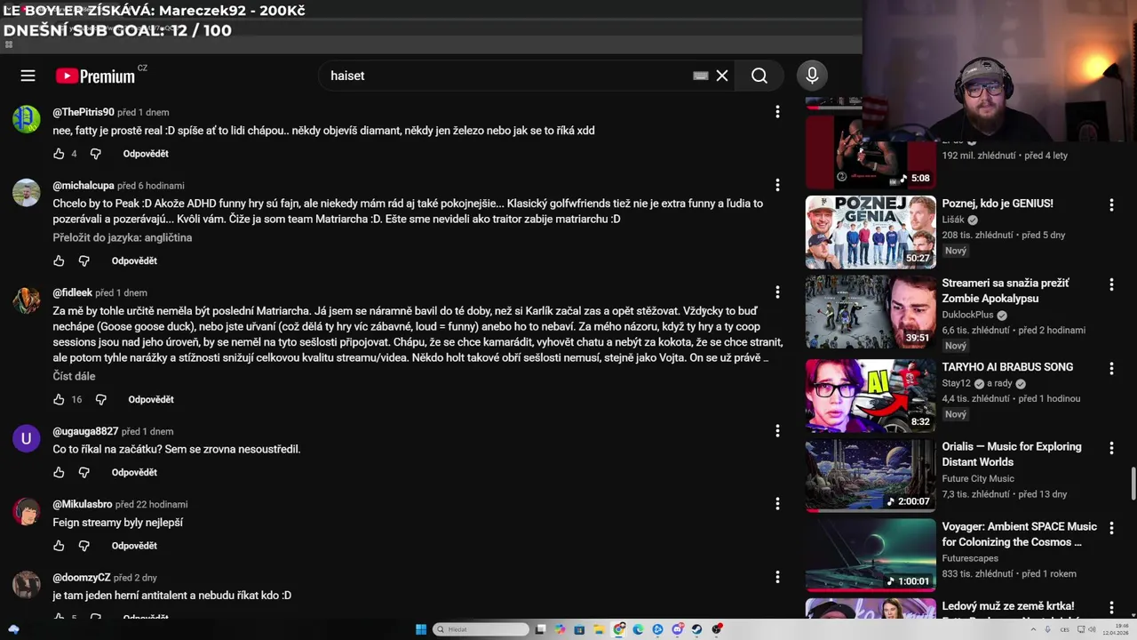Viewport: 1137px width, 640px height.
Task: Open options menu for @michalcupa comment
Action: click(x=777, y=185)
